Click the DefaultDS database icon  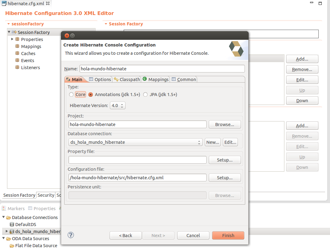click(12, 225)
